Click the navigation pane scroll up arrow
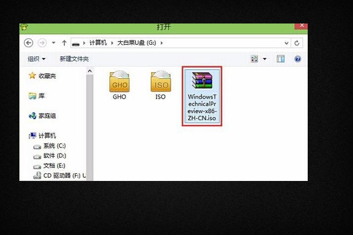Image resolution: width=353 pixels, height=235 pixels. (90, 71)
